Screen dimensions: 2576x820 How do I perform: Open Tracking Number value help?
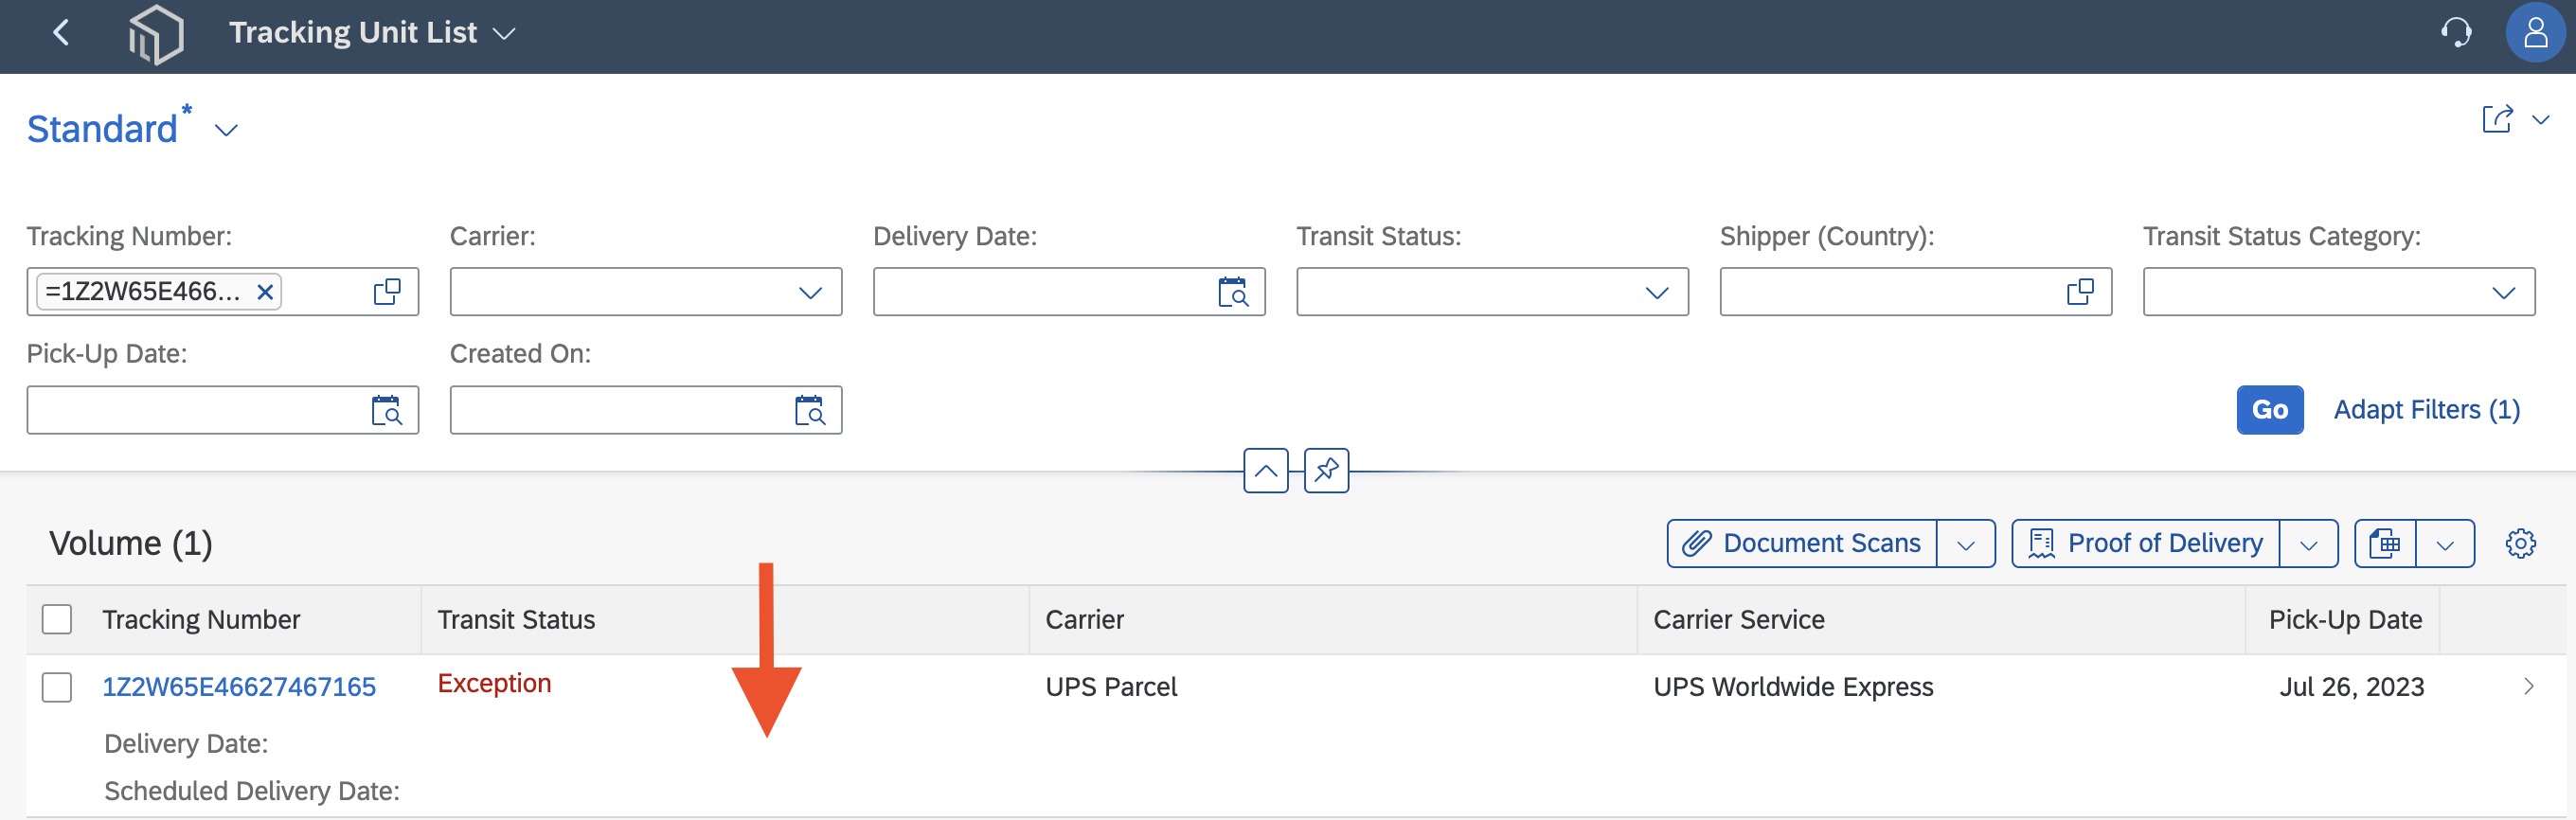pos(387,292)
